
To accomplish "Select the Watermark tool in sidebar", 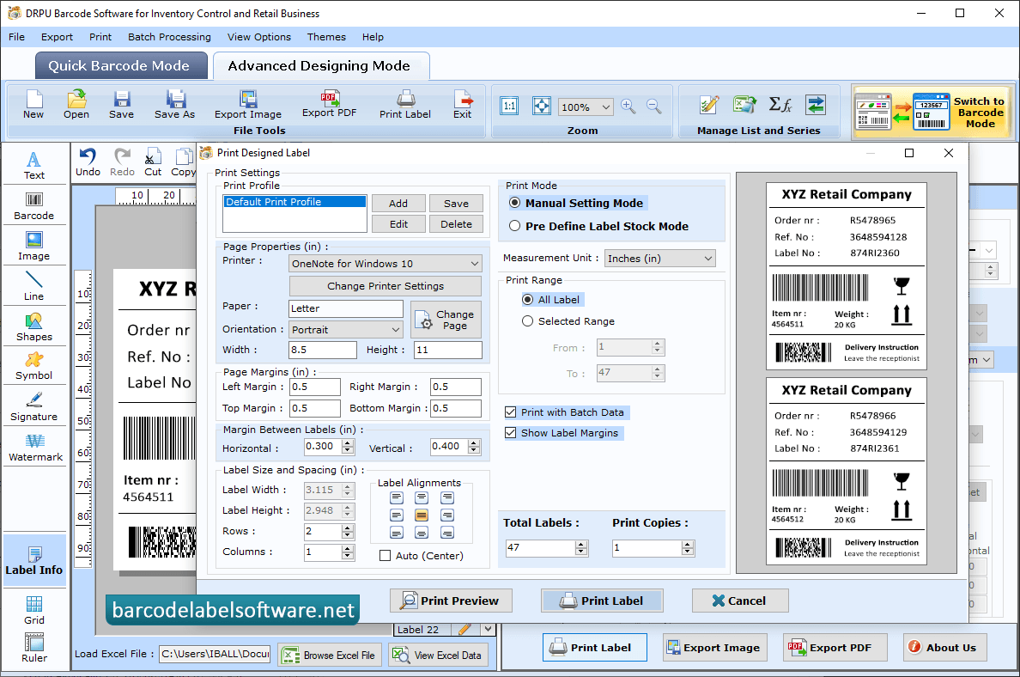I will [x=35, y=448].
